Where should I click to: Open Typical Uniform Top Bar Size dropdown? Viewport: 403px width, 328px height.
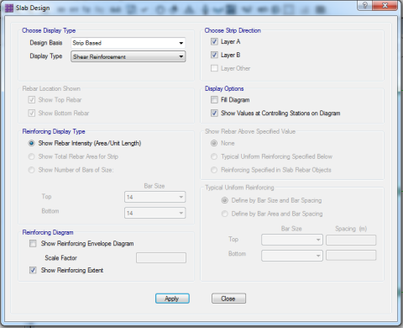point(292,240)
